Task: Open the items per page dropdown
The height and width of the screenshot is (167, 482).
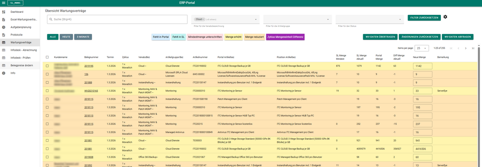Action: [x=421, y=48]
